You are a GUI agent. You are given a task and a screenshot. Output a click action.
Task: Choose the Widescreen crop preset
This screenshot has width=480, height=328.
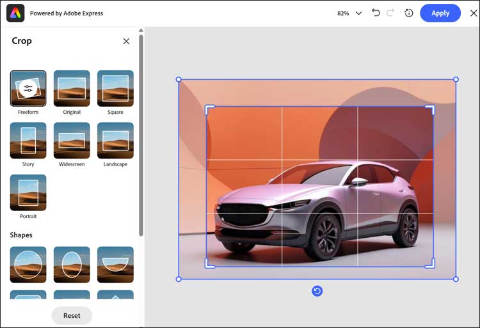[72, 141]
